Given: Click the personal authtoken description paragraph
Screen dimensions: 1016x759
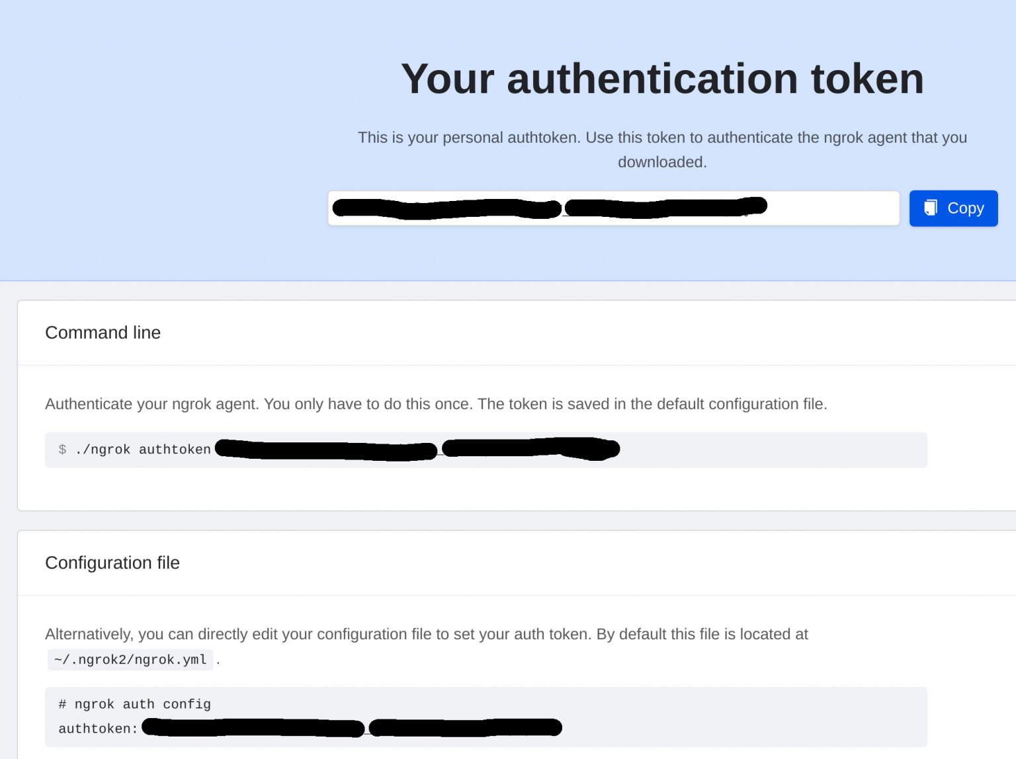Looking at the screenshot, I should pyautogui.click(x=661, y=138).
